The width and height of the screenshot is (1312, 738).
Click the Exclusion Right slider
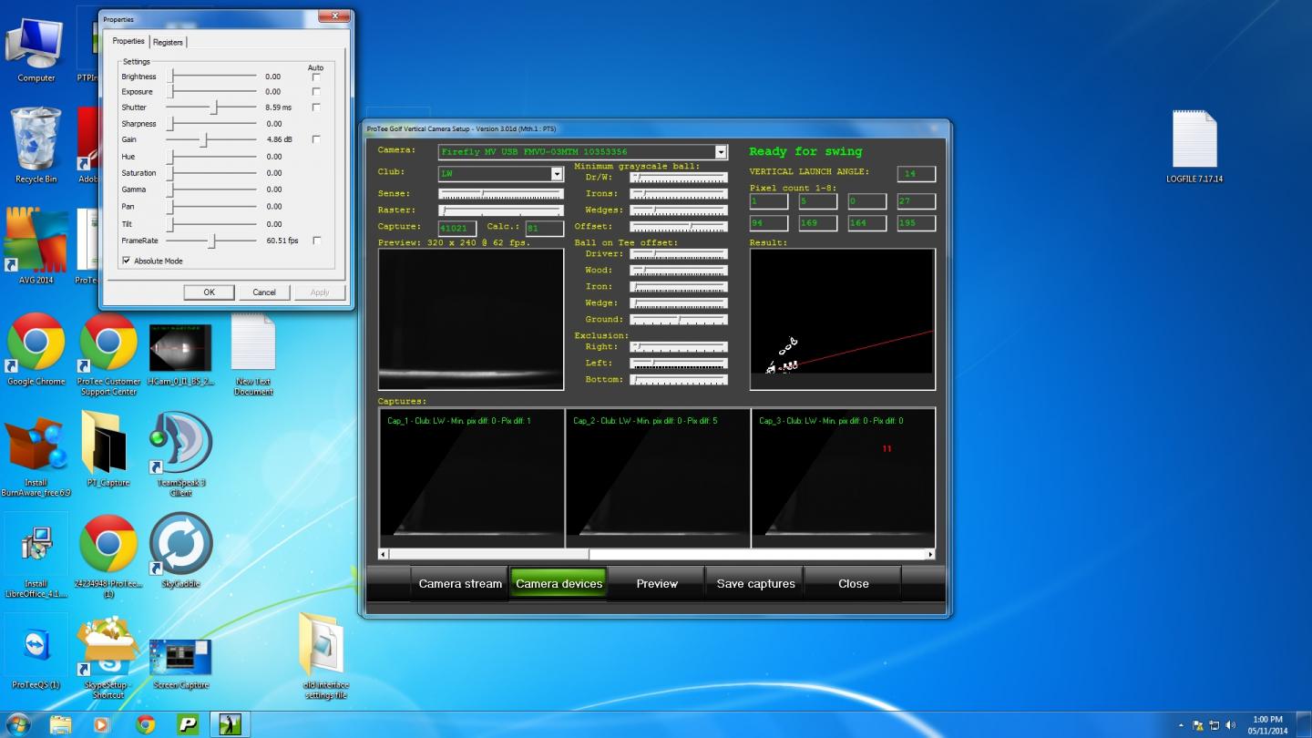pos(679,347)
